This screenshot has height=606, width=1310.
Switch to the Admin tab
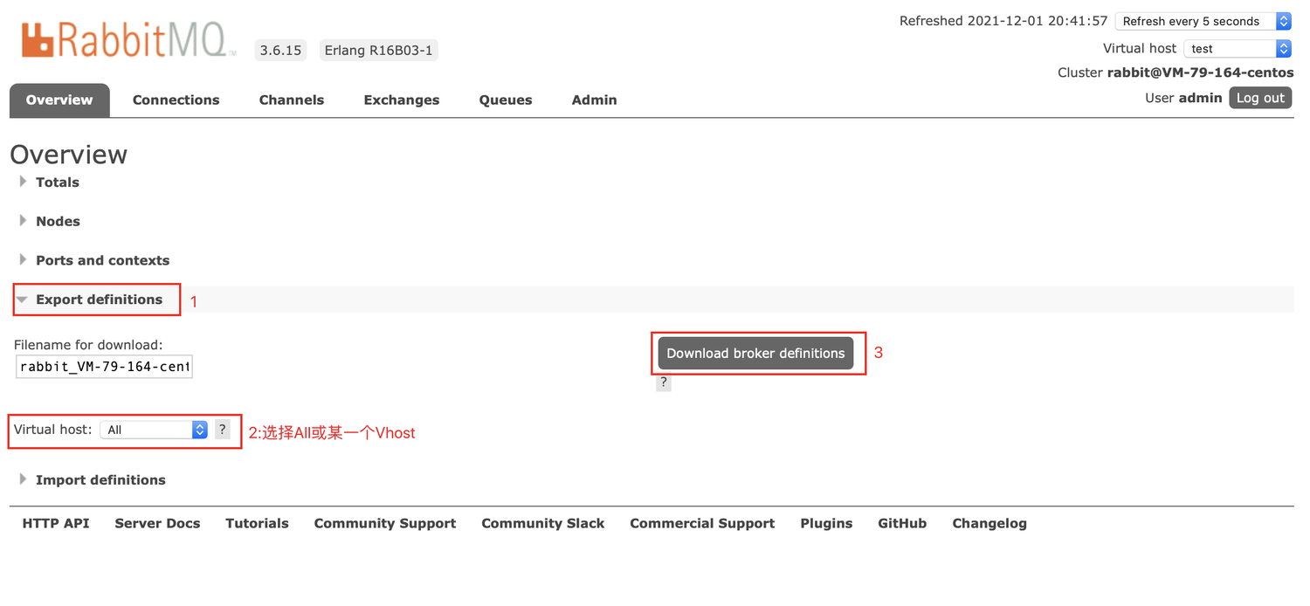[x=595, y=100]
